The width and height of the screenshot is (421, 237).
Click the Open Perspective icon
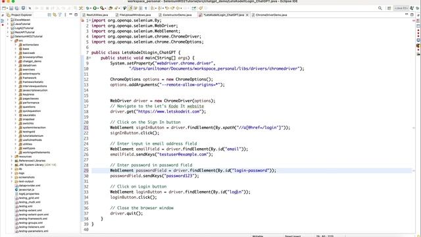(389, 8)
